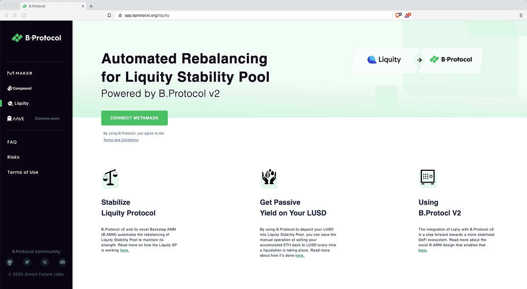Click the B.Protocol logo in sidebar
This screenshot has height=289, width=527.
click(x=36, y=38)
